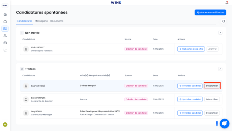The image size is (232, 131).
Task: Click the date 15 Mai 2025 in Guy's row
Action: 158,113
